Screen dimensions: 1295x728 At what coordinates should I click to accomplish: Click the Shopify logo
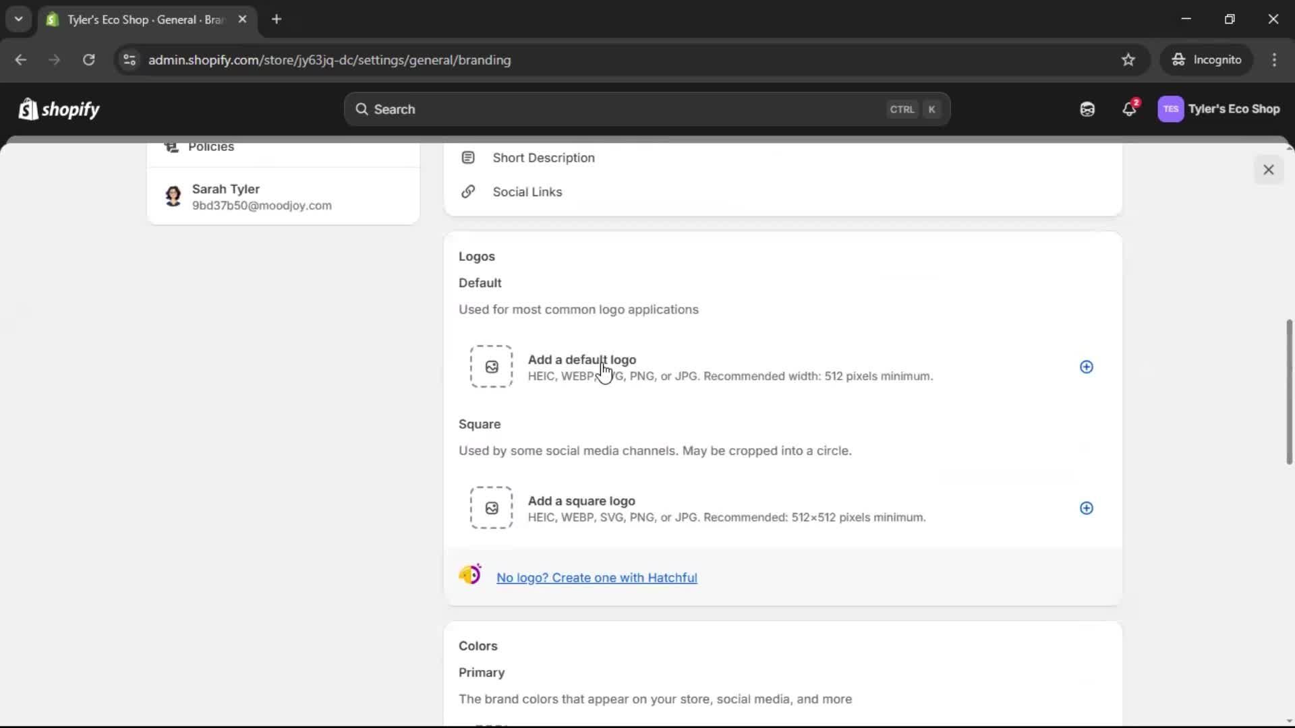(x=59, y=109)
